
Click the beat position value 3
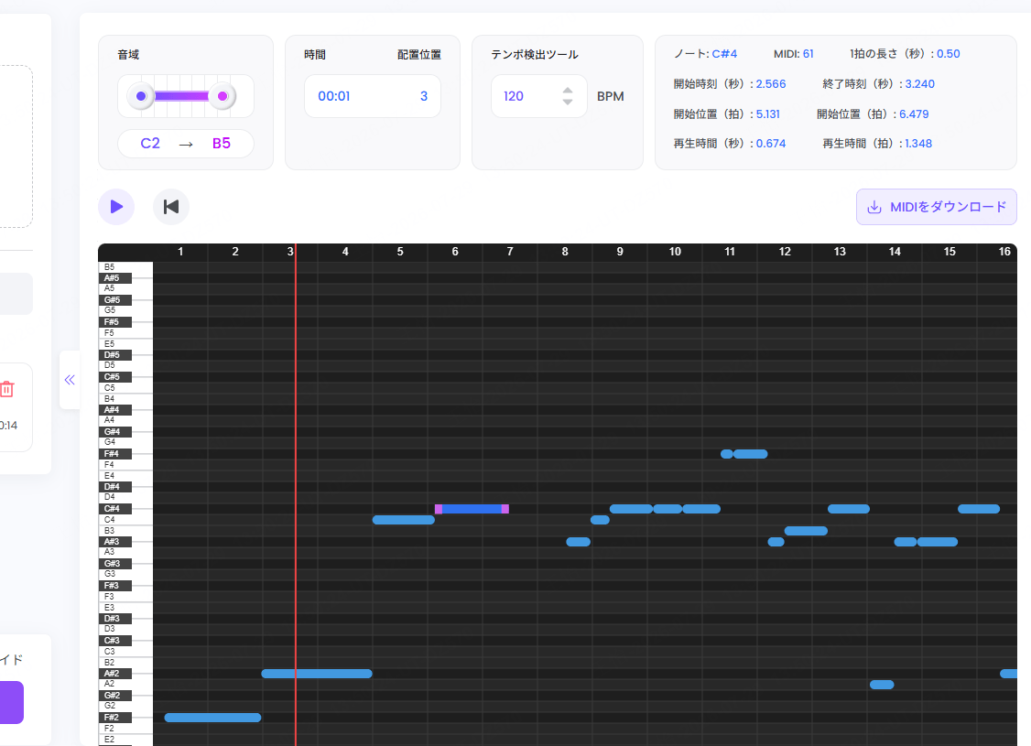click(x=423, y=96)
